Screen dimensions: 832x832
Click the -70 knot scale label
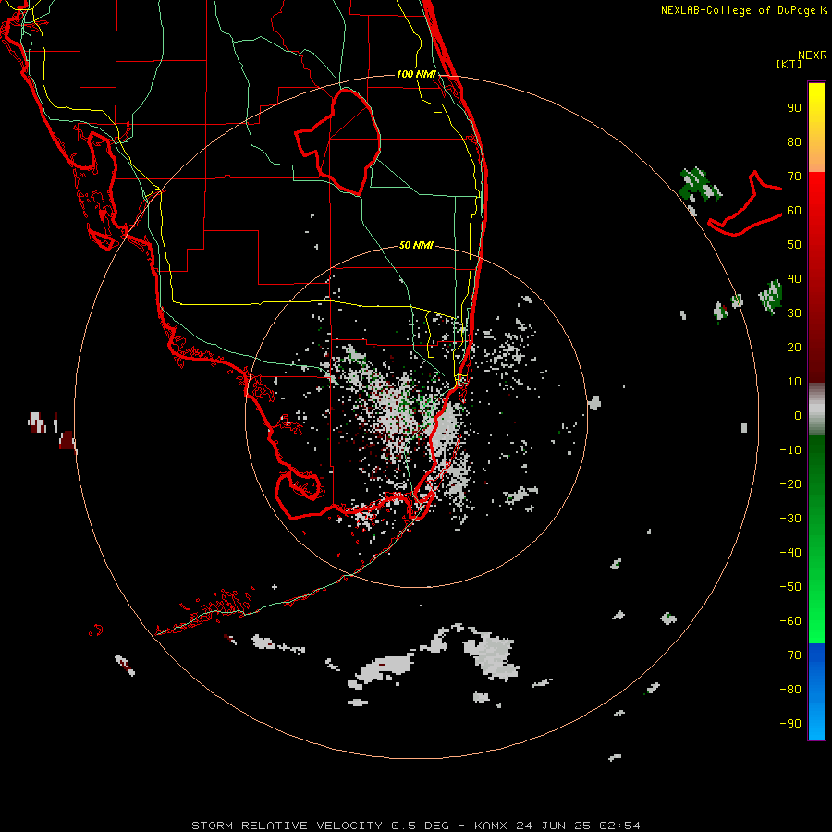[790, 655]
